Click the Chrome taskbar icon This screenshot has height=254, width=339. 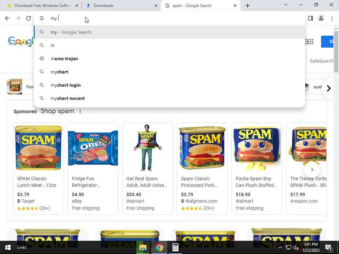(159, 247)
